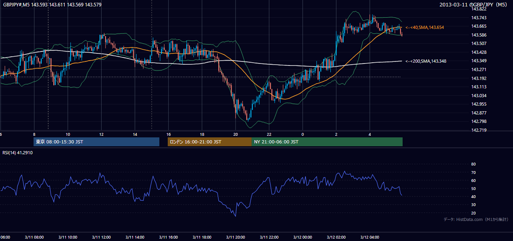The image size is (513, 241).
Task: Click hour tick '12' under price chart
Action: 101,135
